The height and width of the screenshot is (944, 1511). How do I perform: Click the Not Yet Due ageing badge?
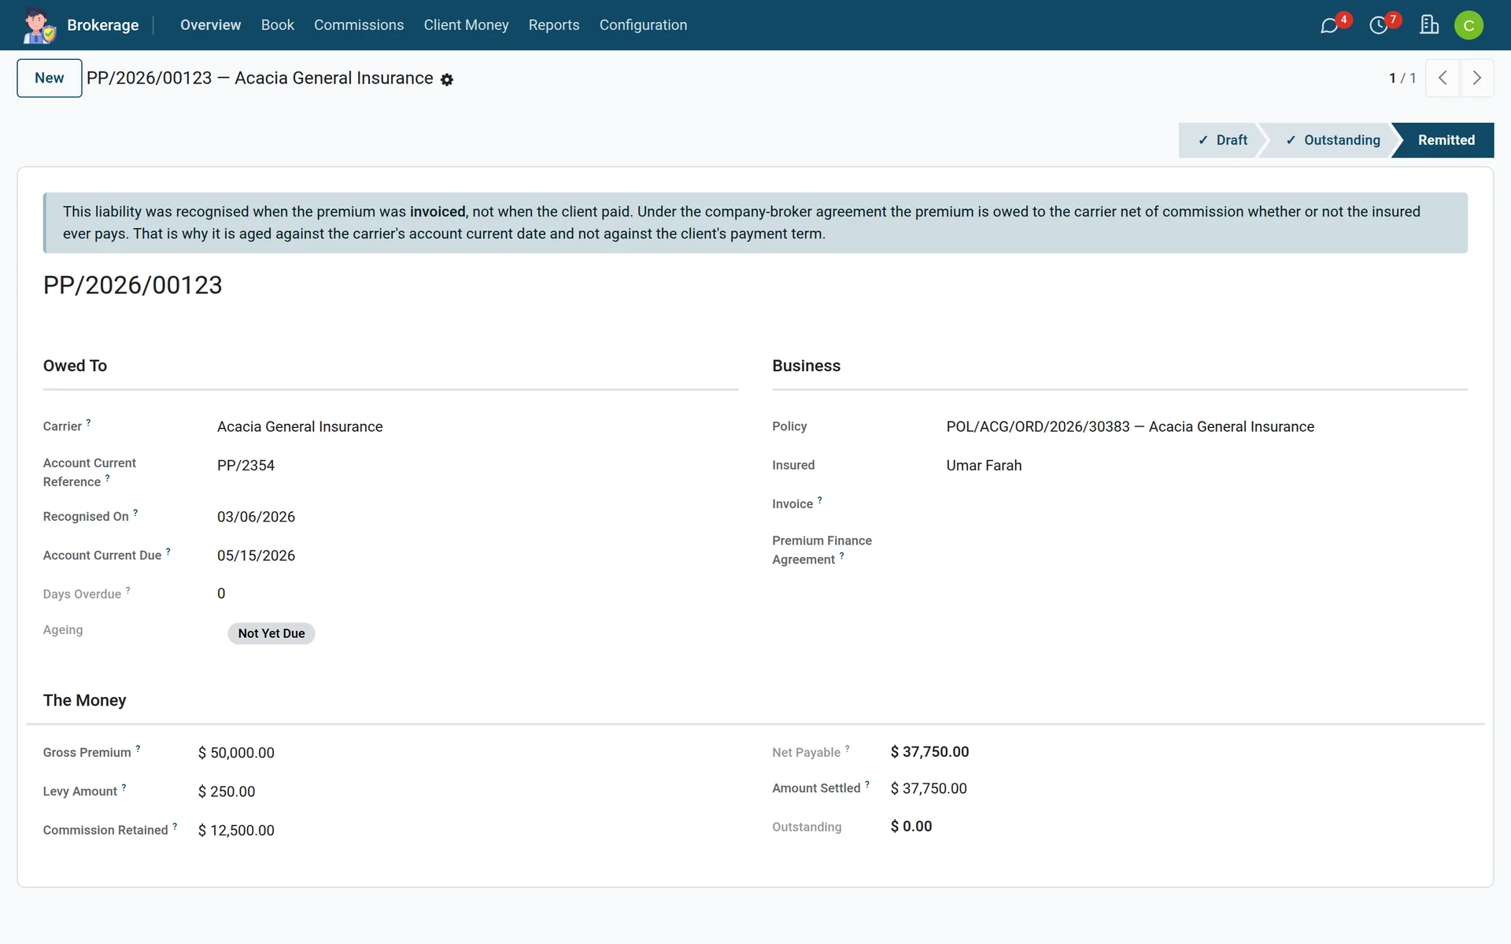click(272, 633)
